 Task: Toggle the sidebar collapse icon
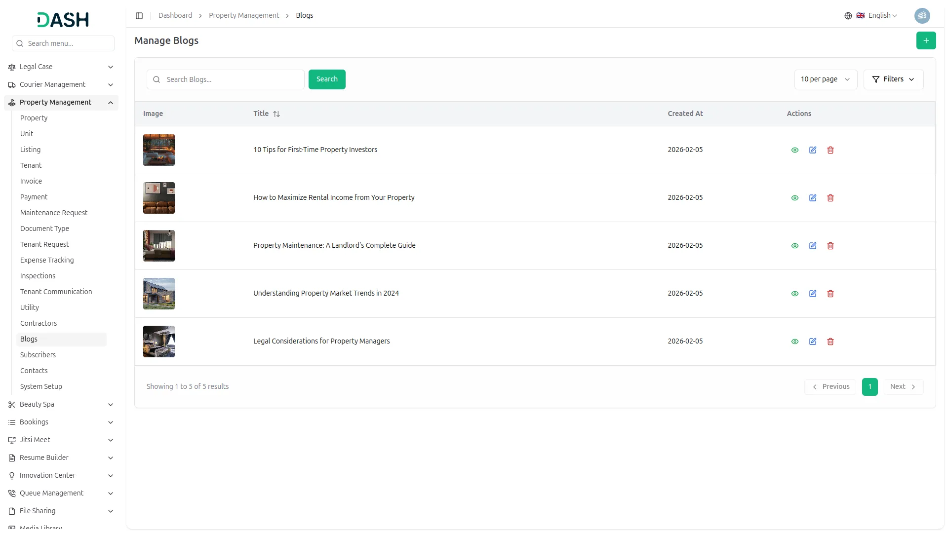pos(139,16)
